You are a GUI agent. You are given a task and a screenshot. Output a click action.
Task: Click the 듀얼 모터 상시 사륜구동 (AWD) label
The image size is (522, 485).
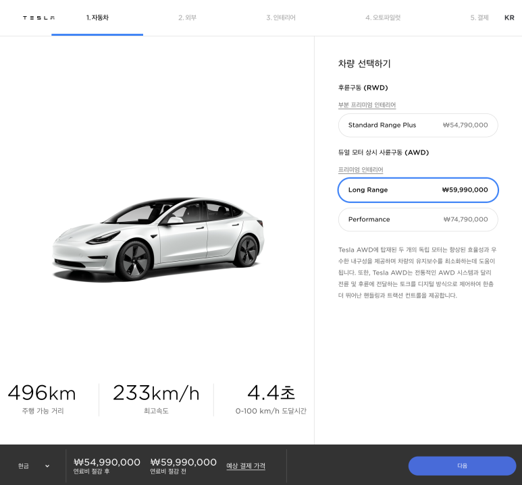click(384, 152)
